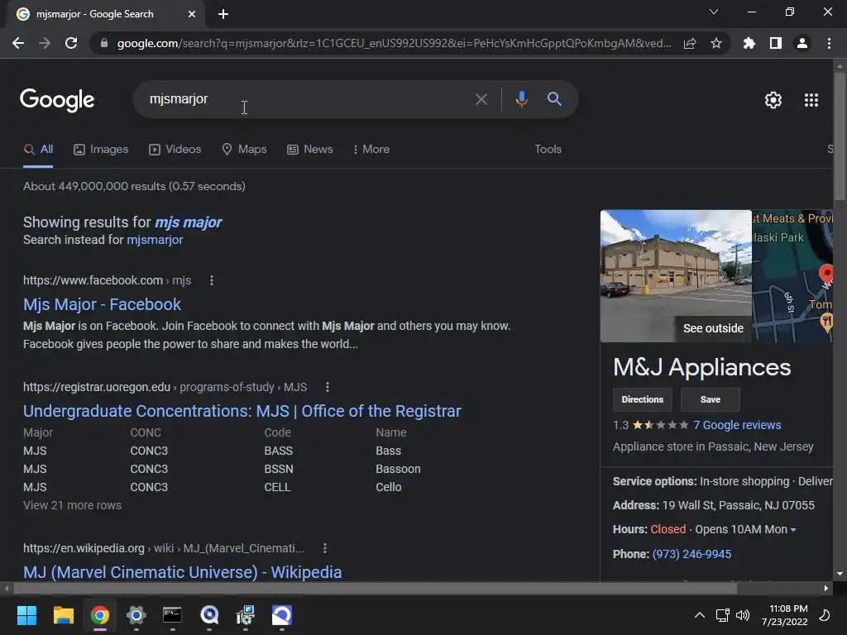Switch to Maps results
Viewport: 847px width, 635px height.
[244, 150]
